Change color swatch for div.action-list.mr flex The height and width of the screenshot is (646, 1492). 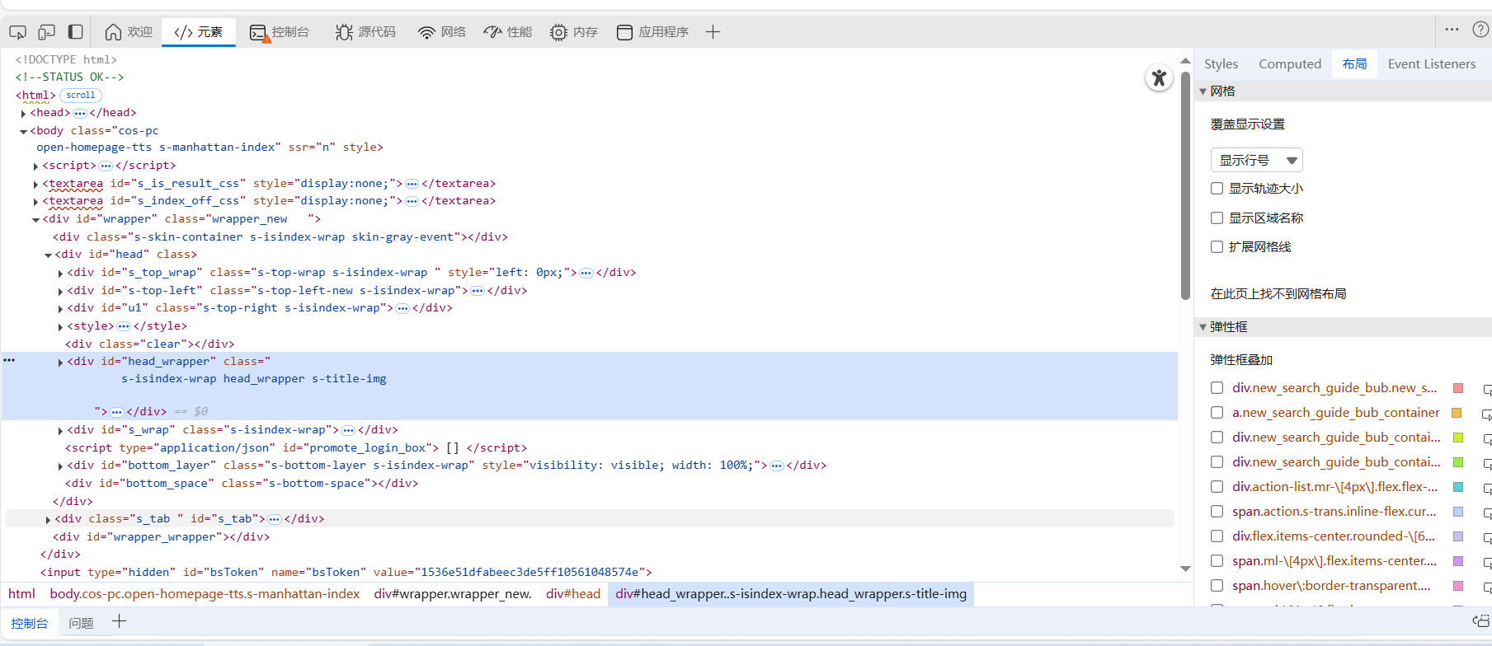[1458, 487]
